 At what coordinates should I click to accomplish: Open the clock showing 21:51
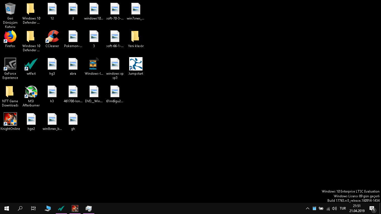(357, 208)
